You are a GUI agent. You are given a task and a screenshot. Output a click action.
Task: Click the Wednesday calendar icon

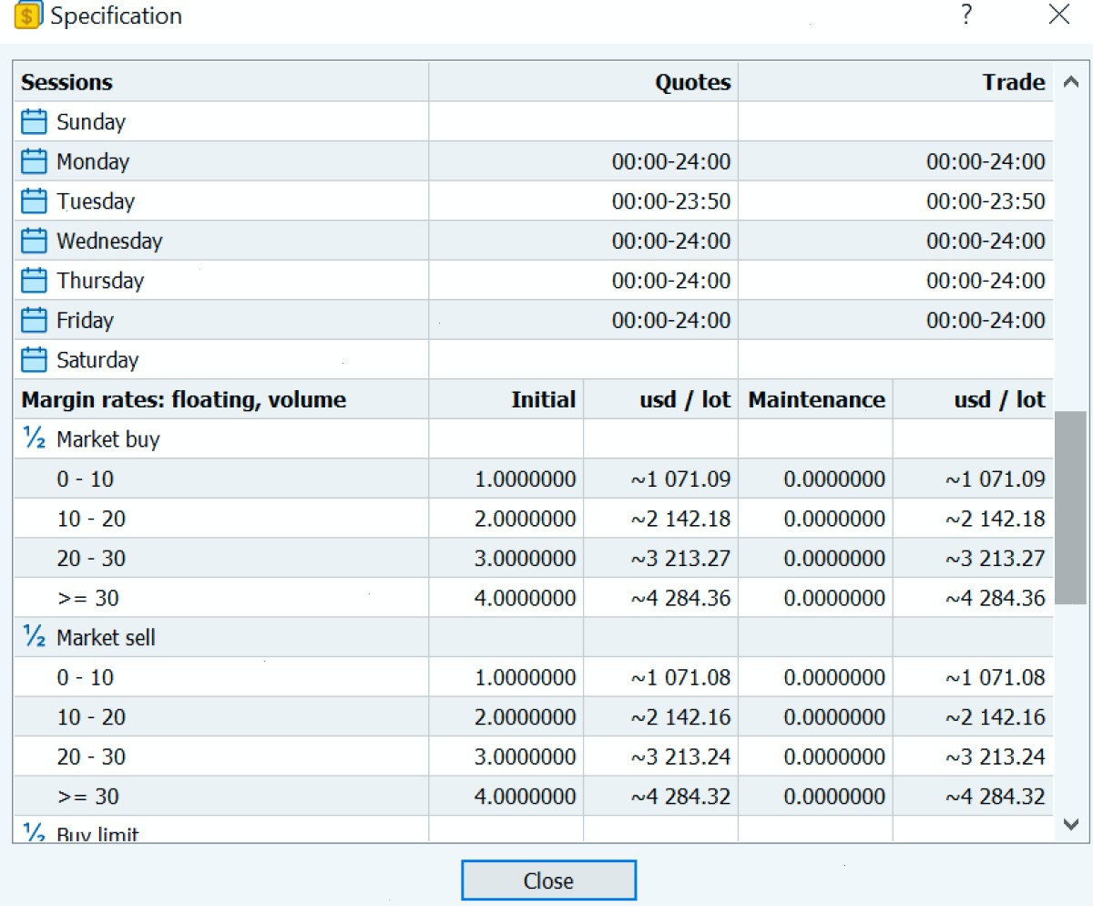34,241
